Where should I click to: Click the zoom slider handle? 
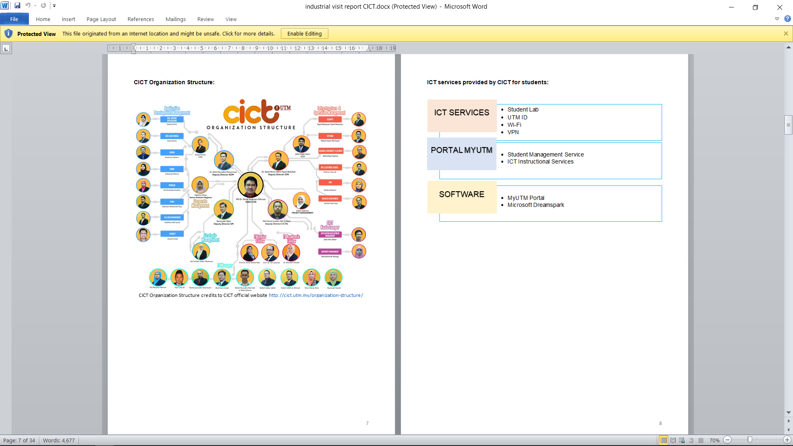[750, 440]
